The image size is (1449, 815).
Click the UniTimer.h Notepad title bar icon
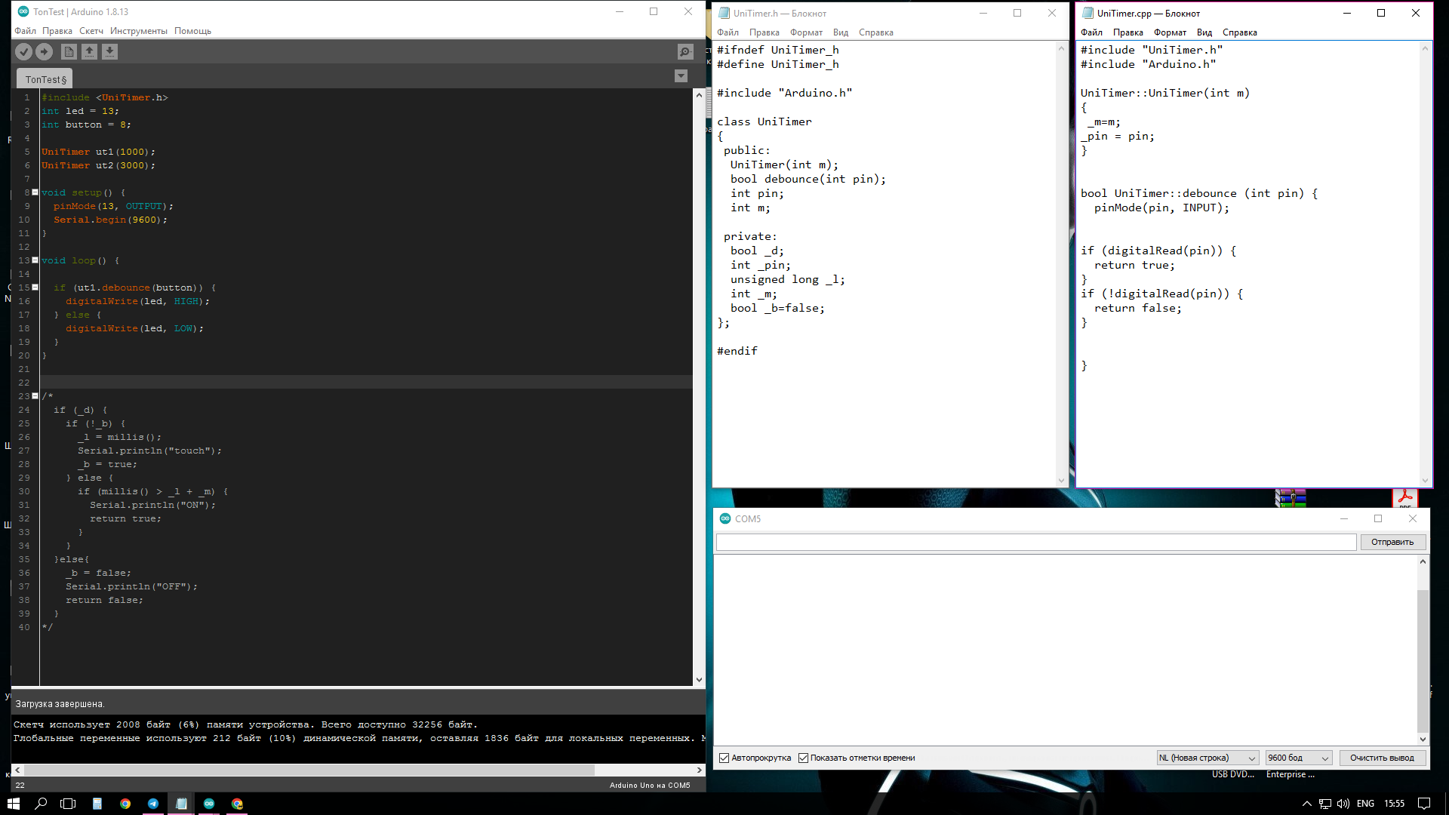click(x=724, y=13)
